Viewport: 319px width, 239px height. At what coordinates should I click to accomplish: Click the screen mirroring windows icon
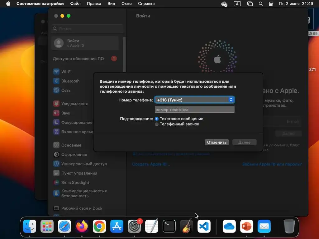pyautogui.click(x=250, y=4)
